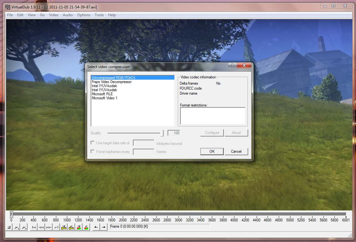Click the dialog's question-mark help button

[x=232, y=65]
